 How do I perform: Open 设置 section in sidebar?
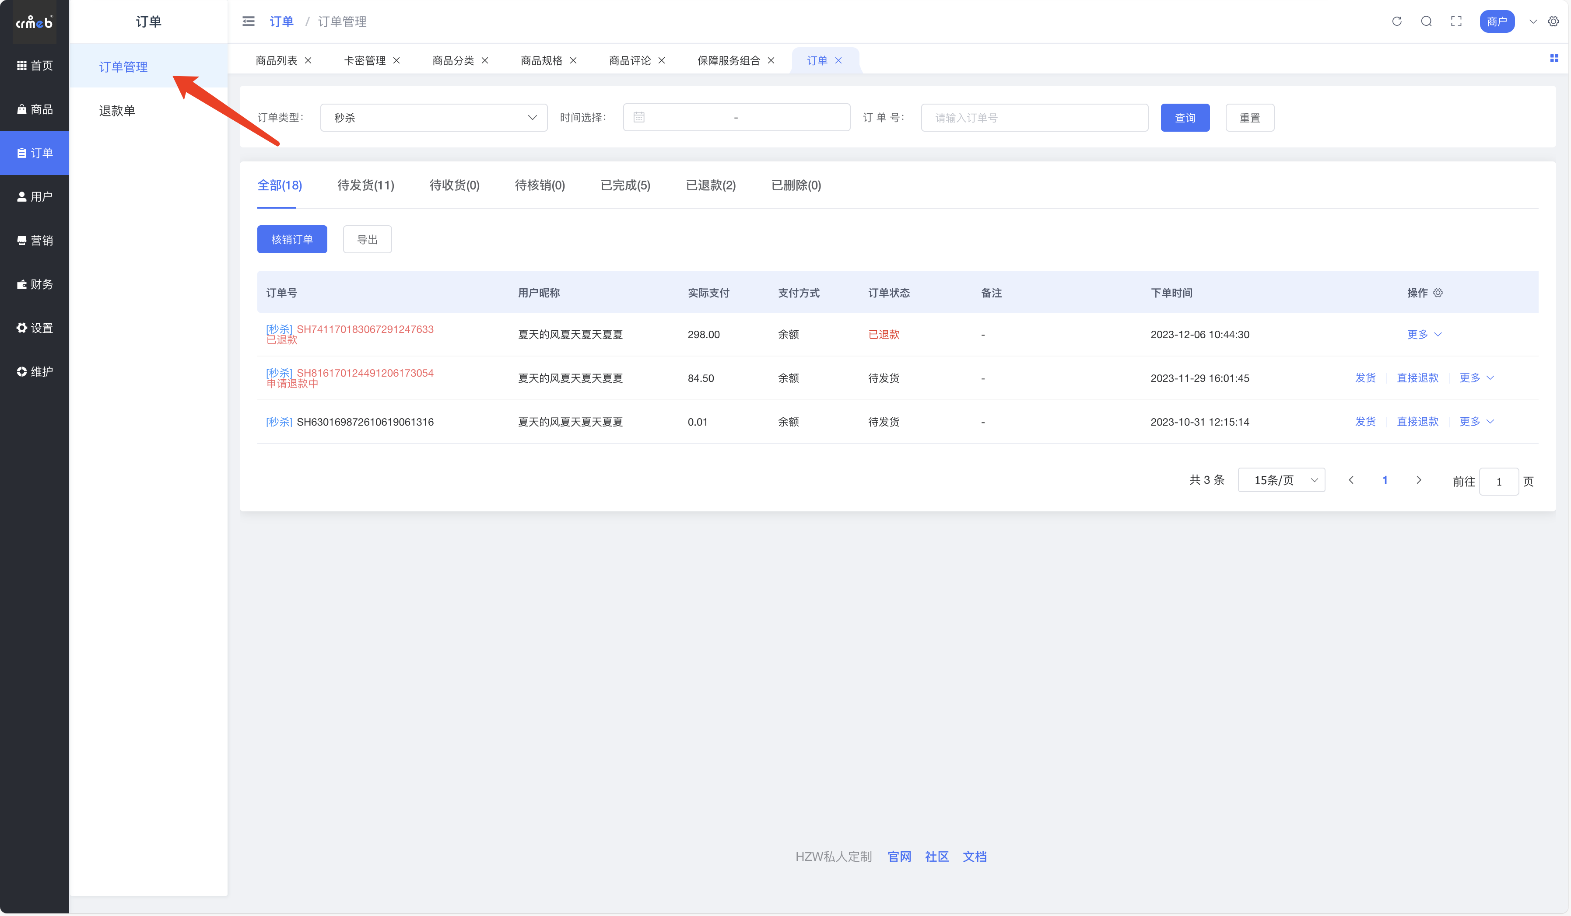[34, 328]
